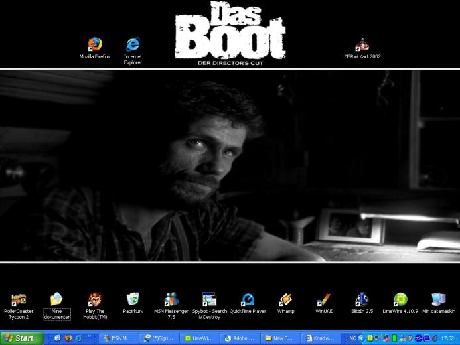This screenshot has width=460, height=345.
Task: Click the green bar tray icon
Action: click(394, 338)
